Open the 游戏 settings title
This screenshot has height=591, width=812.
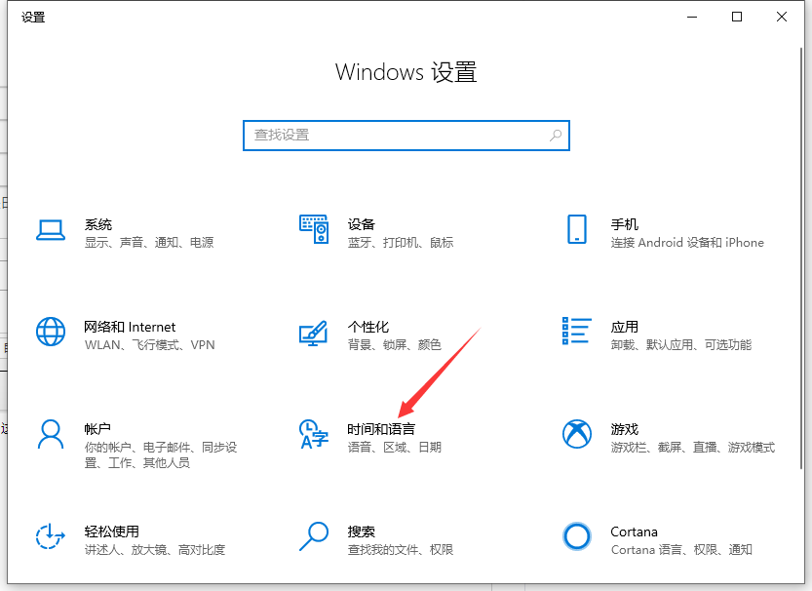pyautogui.click(x=625, y=429)
